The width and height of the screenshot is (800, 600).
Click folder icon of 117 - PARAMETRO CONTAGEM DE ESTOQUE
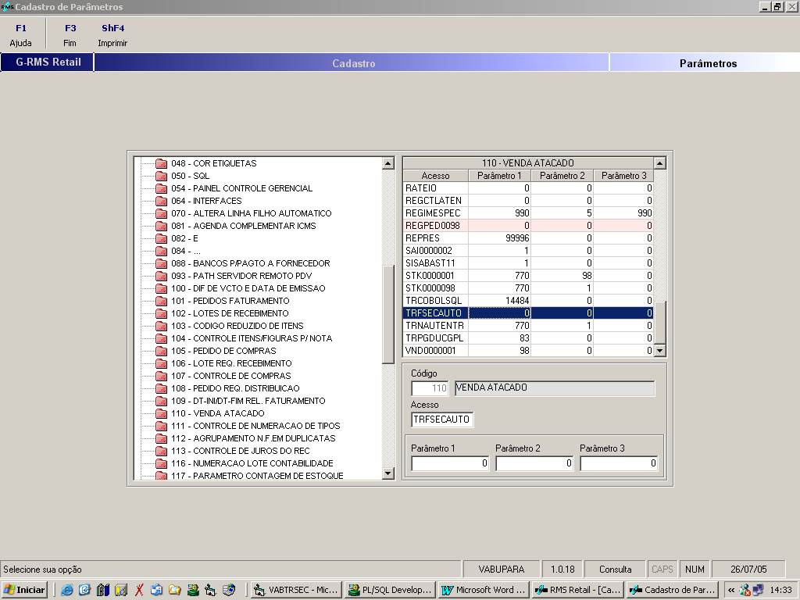(162, 476)
